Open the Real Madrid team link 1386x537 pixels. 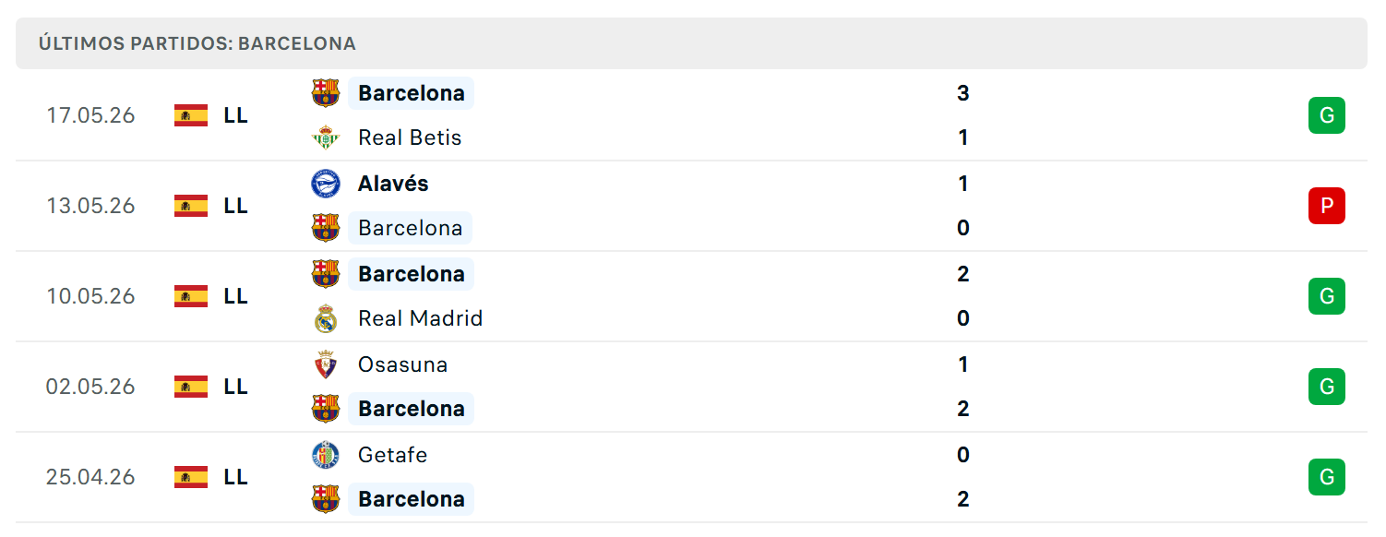click(421, 318)
